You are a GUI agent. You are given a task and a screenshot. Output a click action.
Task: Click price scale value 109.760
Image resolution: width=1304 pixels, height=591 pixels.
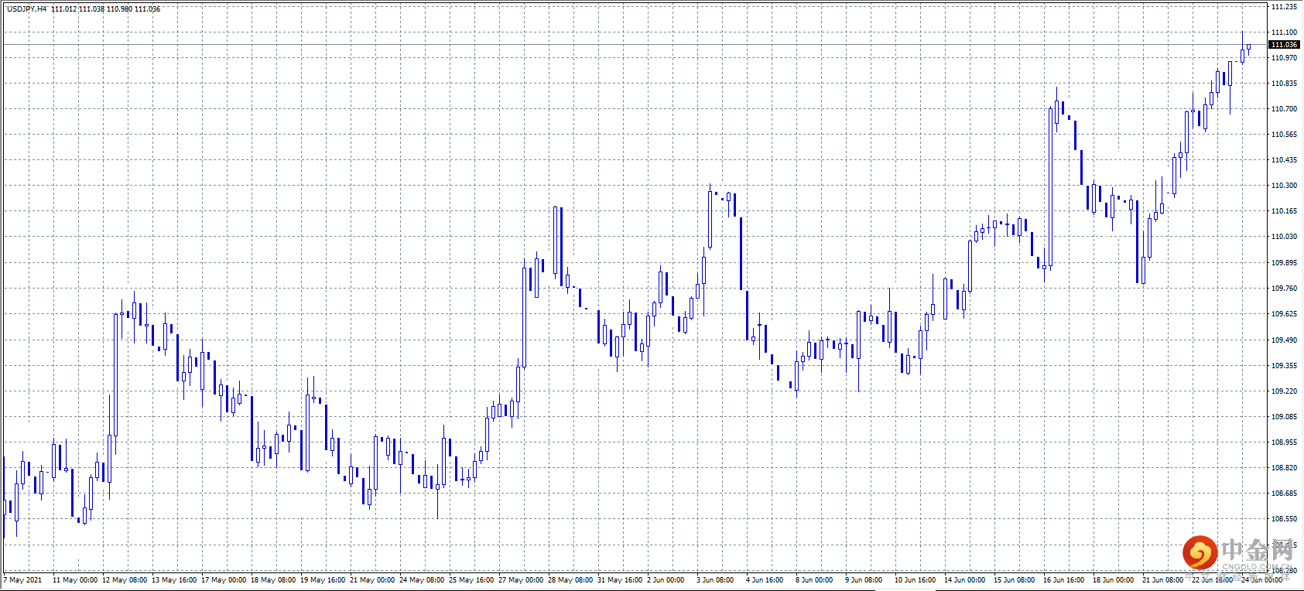[x=1284, y=289]
